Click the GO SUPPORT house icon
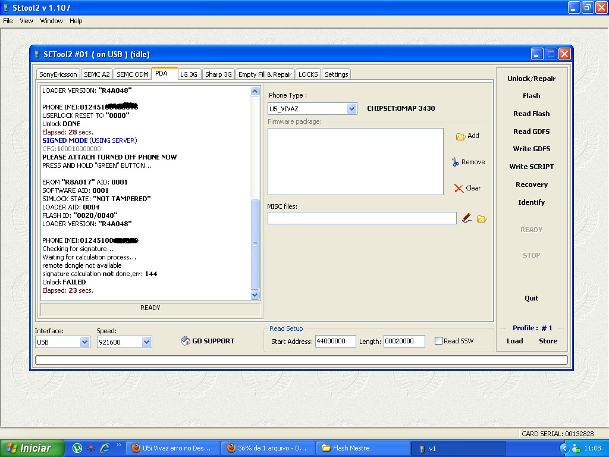 coord(186,341)
